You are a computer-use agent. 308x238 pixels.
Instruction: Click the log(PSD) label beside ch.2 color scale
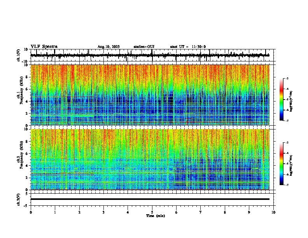tap(291, 165)
